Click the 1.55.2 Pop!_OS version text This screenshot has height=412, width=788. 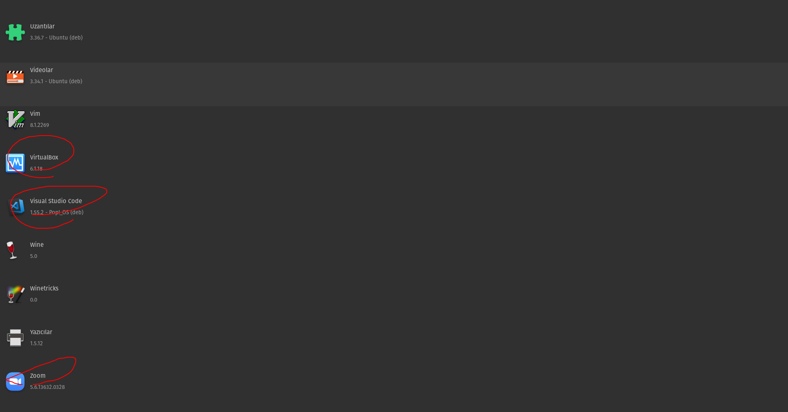[x=57, y=213]
